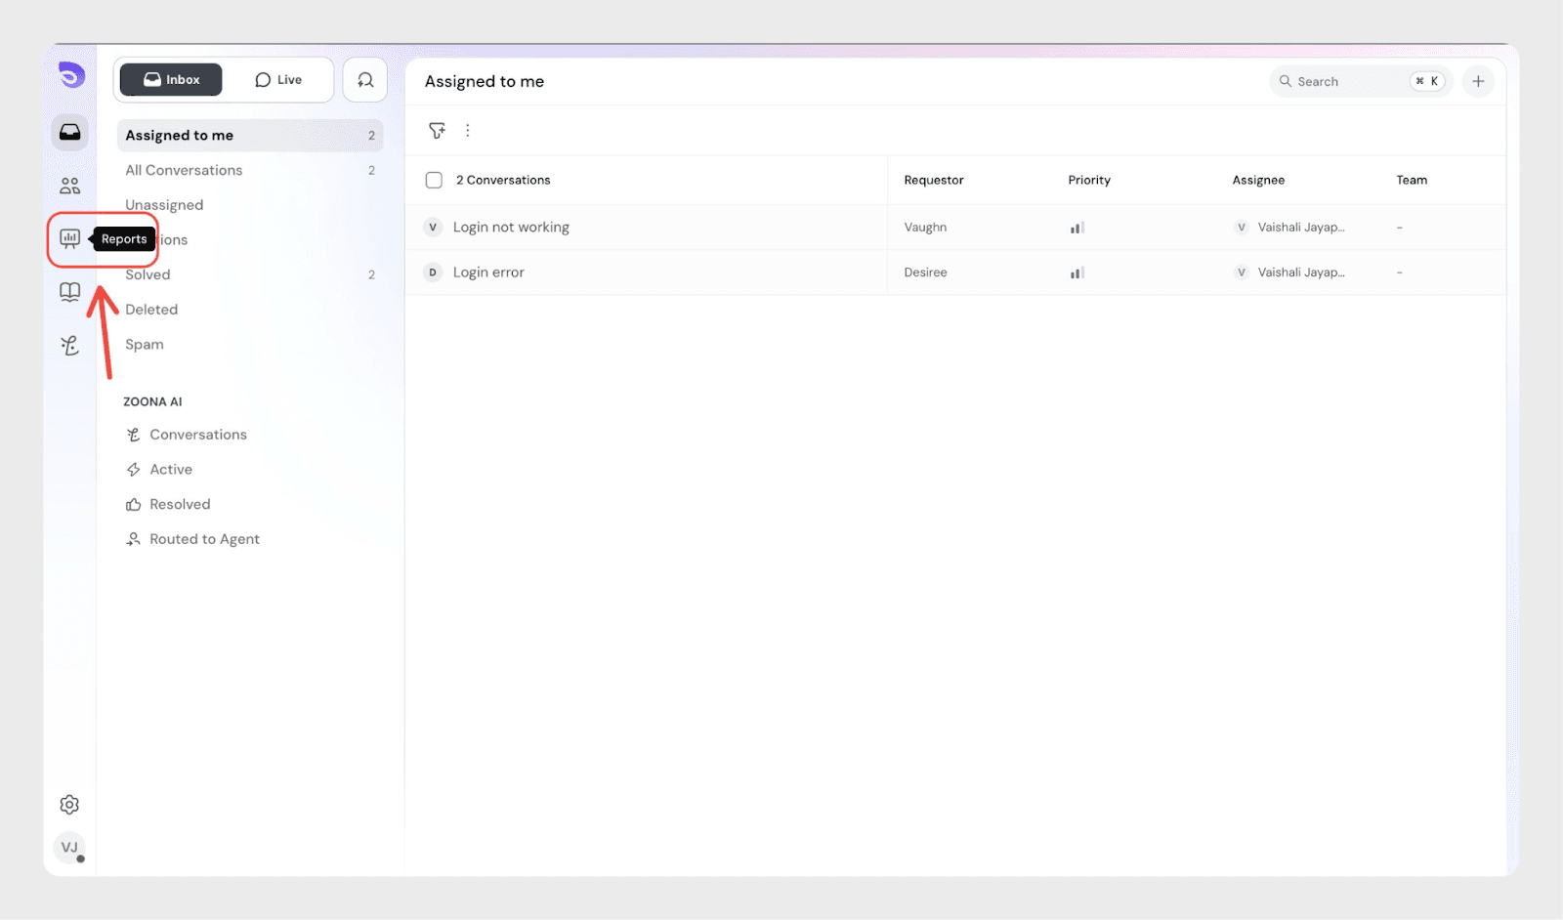Open the Login not working conversation

pyautogui.click(x=511, y=228)
